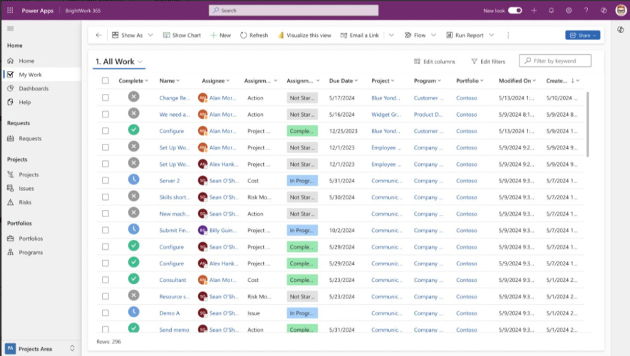Open the Copilot icon on right edge
This screenshot has height=356, width=630.
(x=620, y=30)
